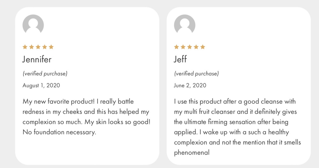Click the third star in Jeff's rating
The image size is (319, 168).
[x=189, y=47]
